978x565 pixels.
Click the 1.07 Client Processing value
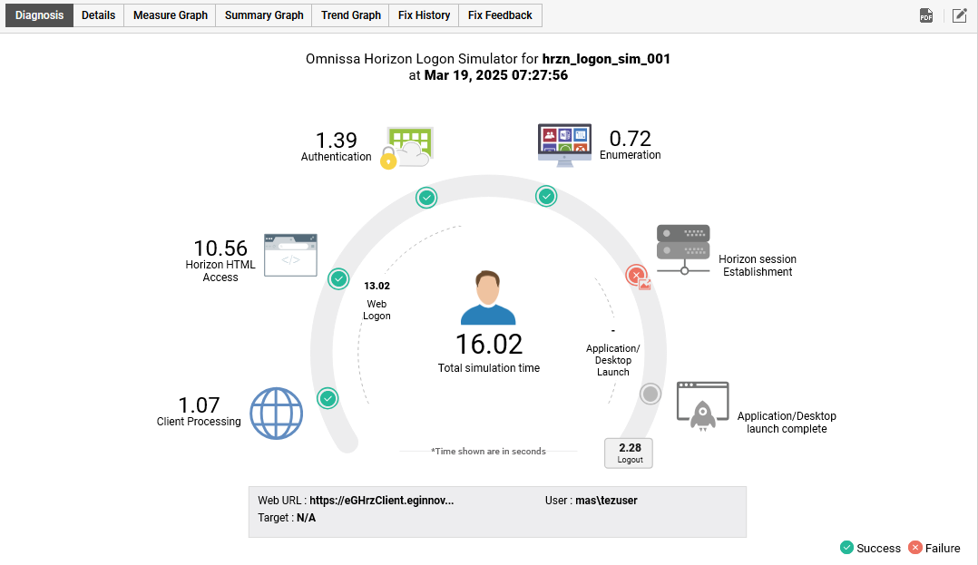[199, 405]
